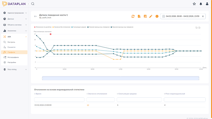This screenshot has height=119, width=212.
Task: Sort table by Время column
Action: [38, 94]
